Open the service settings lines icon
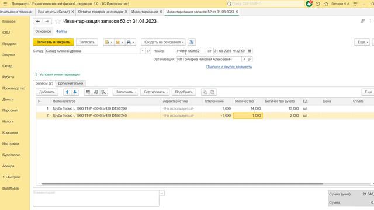374x210 pixels. point(355,4)
